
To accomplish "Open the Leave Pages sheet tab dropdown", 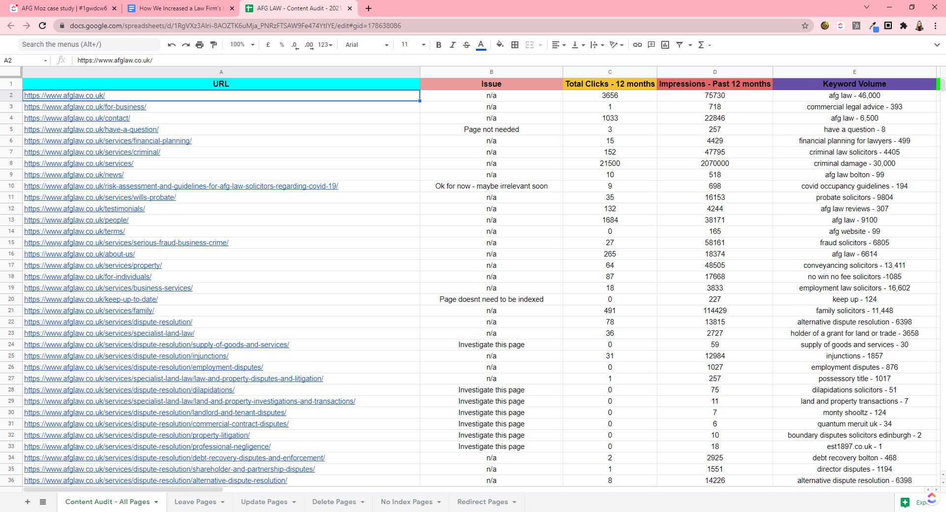I will 223,502.
